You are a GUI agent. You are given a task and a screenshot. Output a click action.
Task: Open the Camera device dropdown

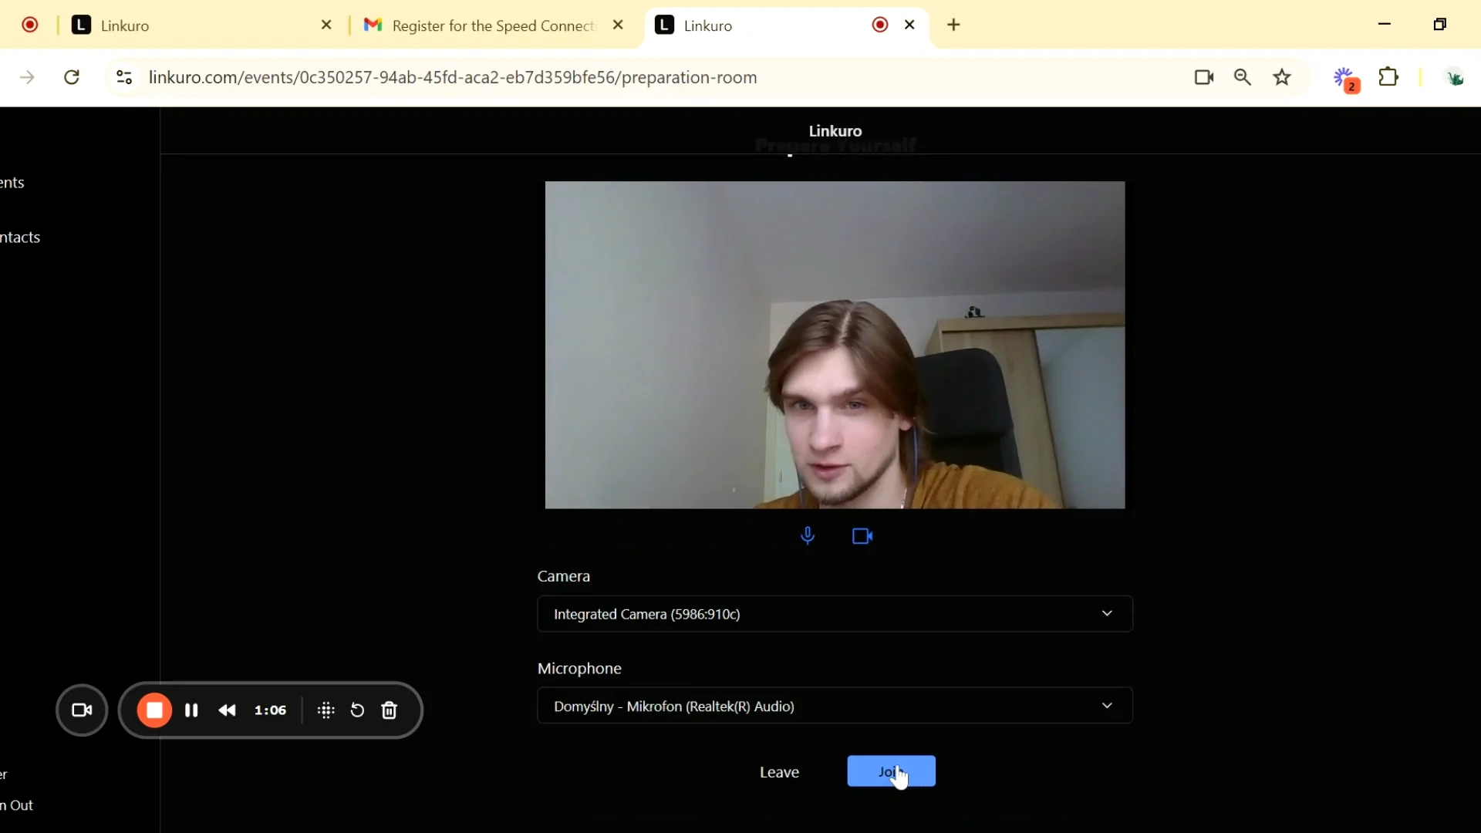tap(835, 614)
